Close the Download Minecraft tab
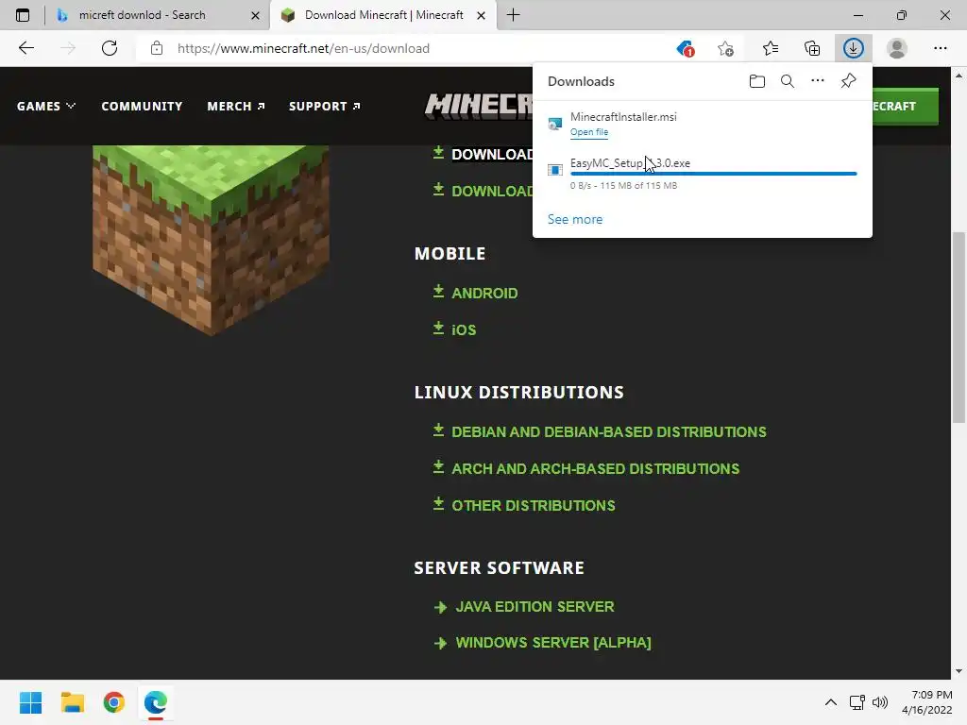The image size is (967, 725). pyautogui.click(x=481, y=15)
